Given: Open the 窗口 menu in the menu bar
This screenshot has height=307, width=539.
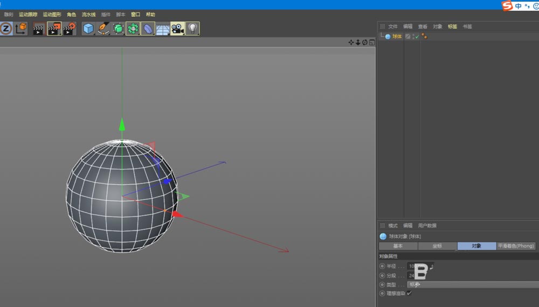Looking at the screenshot, I should (135, 15).
